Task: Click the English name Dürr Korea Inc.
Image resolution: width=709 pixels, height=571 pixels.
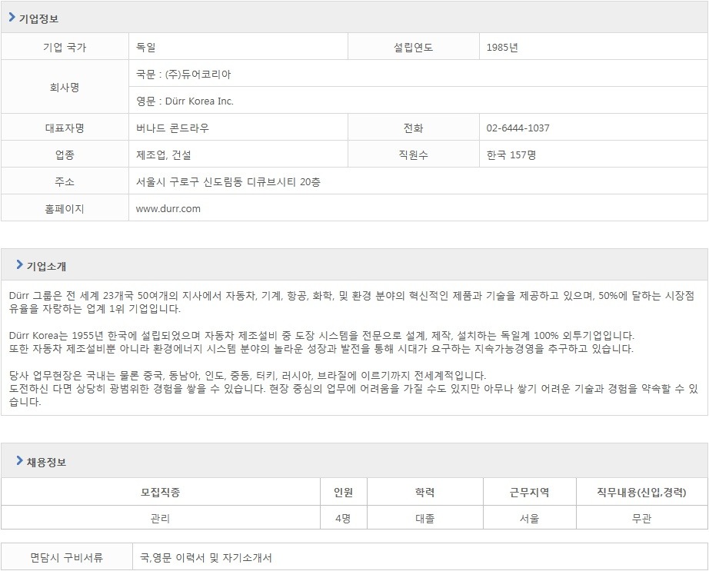Action: (x=199, y=101)
